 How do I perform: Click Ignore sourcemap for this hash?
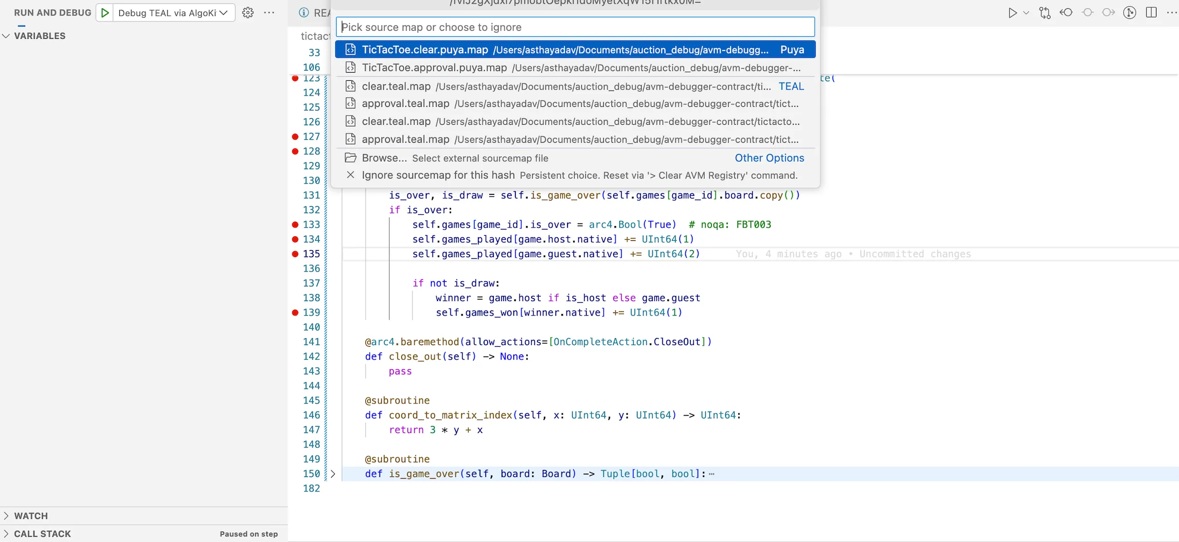438,175
